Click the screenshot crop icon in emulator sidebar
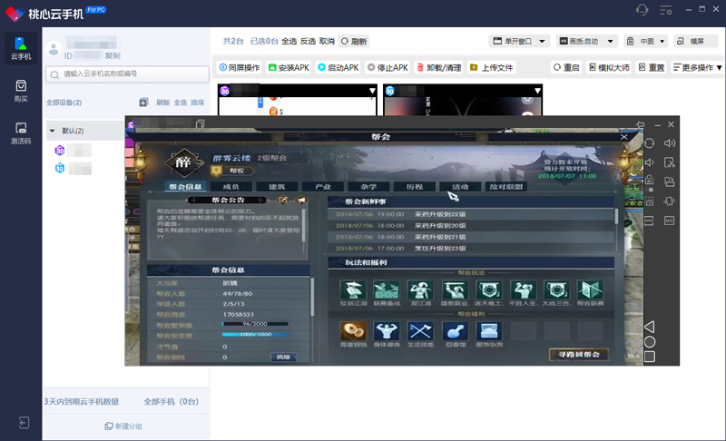 670,162
